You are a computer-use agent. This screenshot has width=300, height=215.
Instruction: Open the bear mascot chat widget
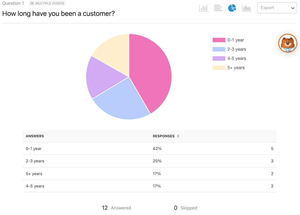tap(287, 43)
